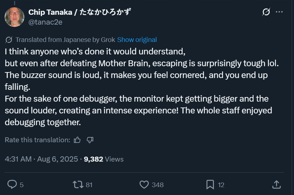Share the tweet using the upload arrow icon
Image resolution: width=294 pixels, height=195 pixels.
point(277,185)
